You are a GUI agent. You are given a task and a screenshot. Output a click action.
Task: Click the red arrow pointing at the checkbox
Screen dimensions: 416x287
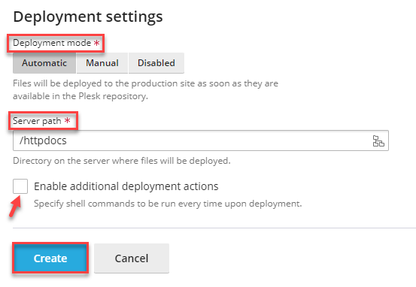pyautogui.click(x=15, y=206)
